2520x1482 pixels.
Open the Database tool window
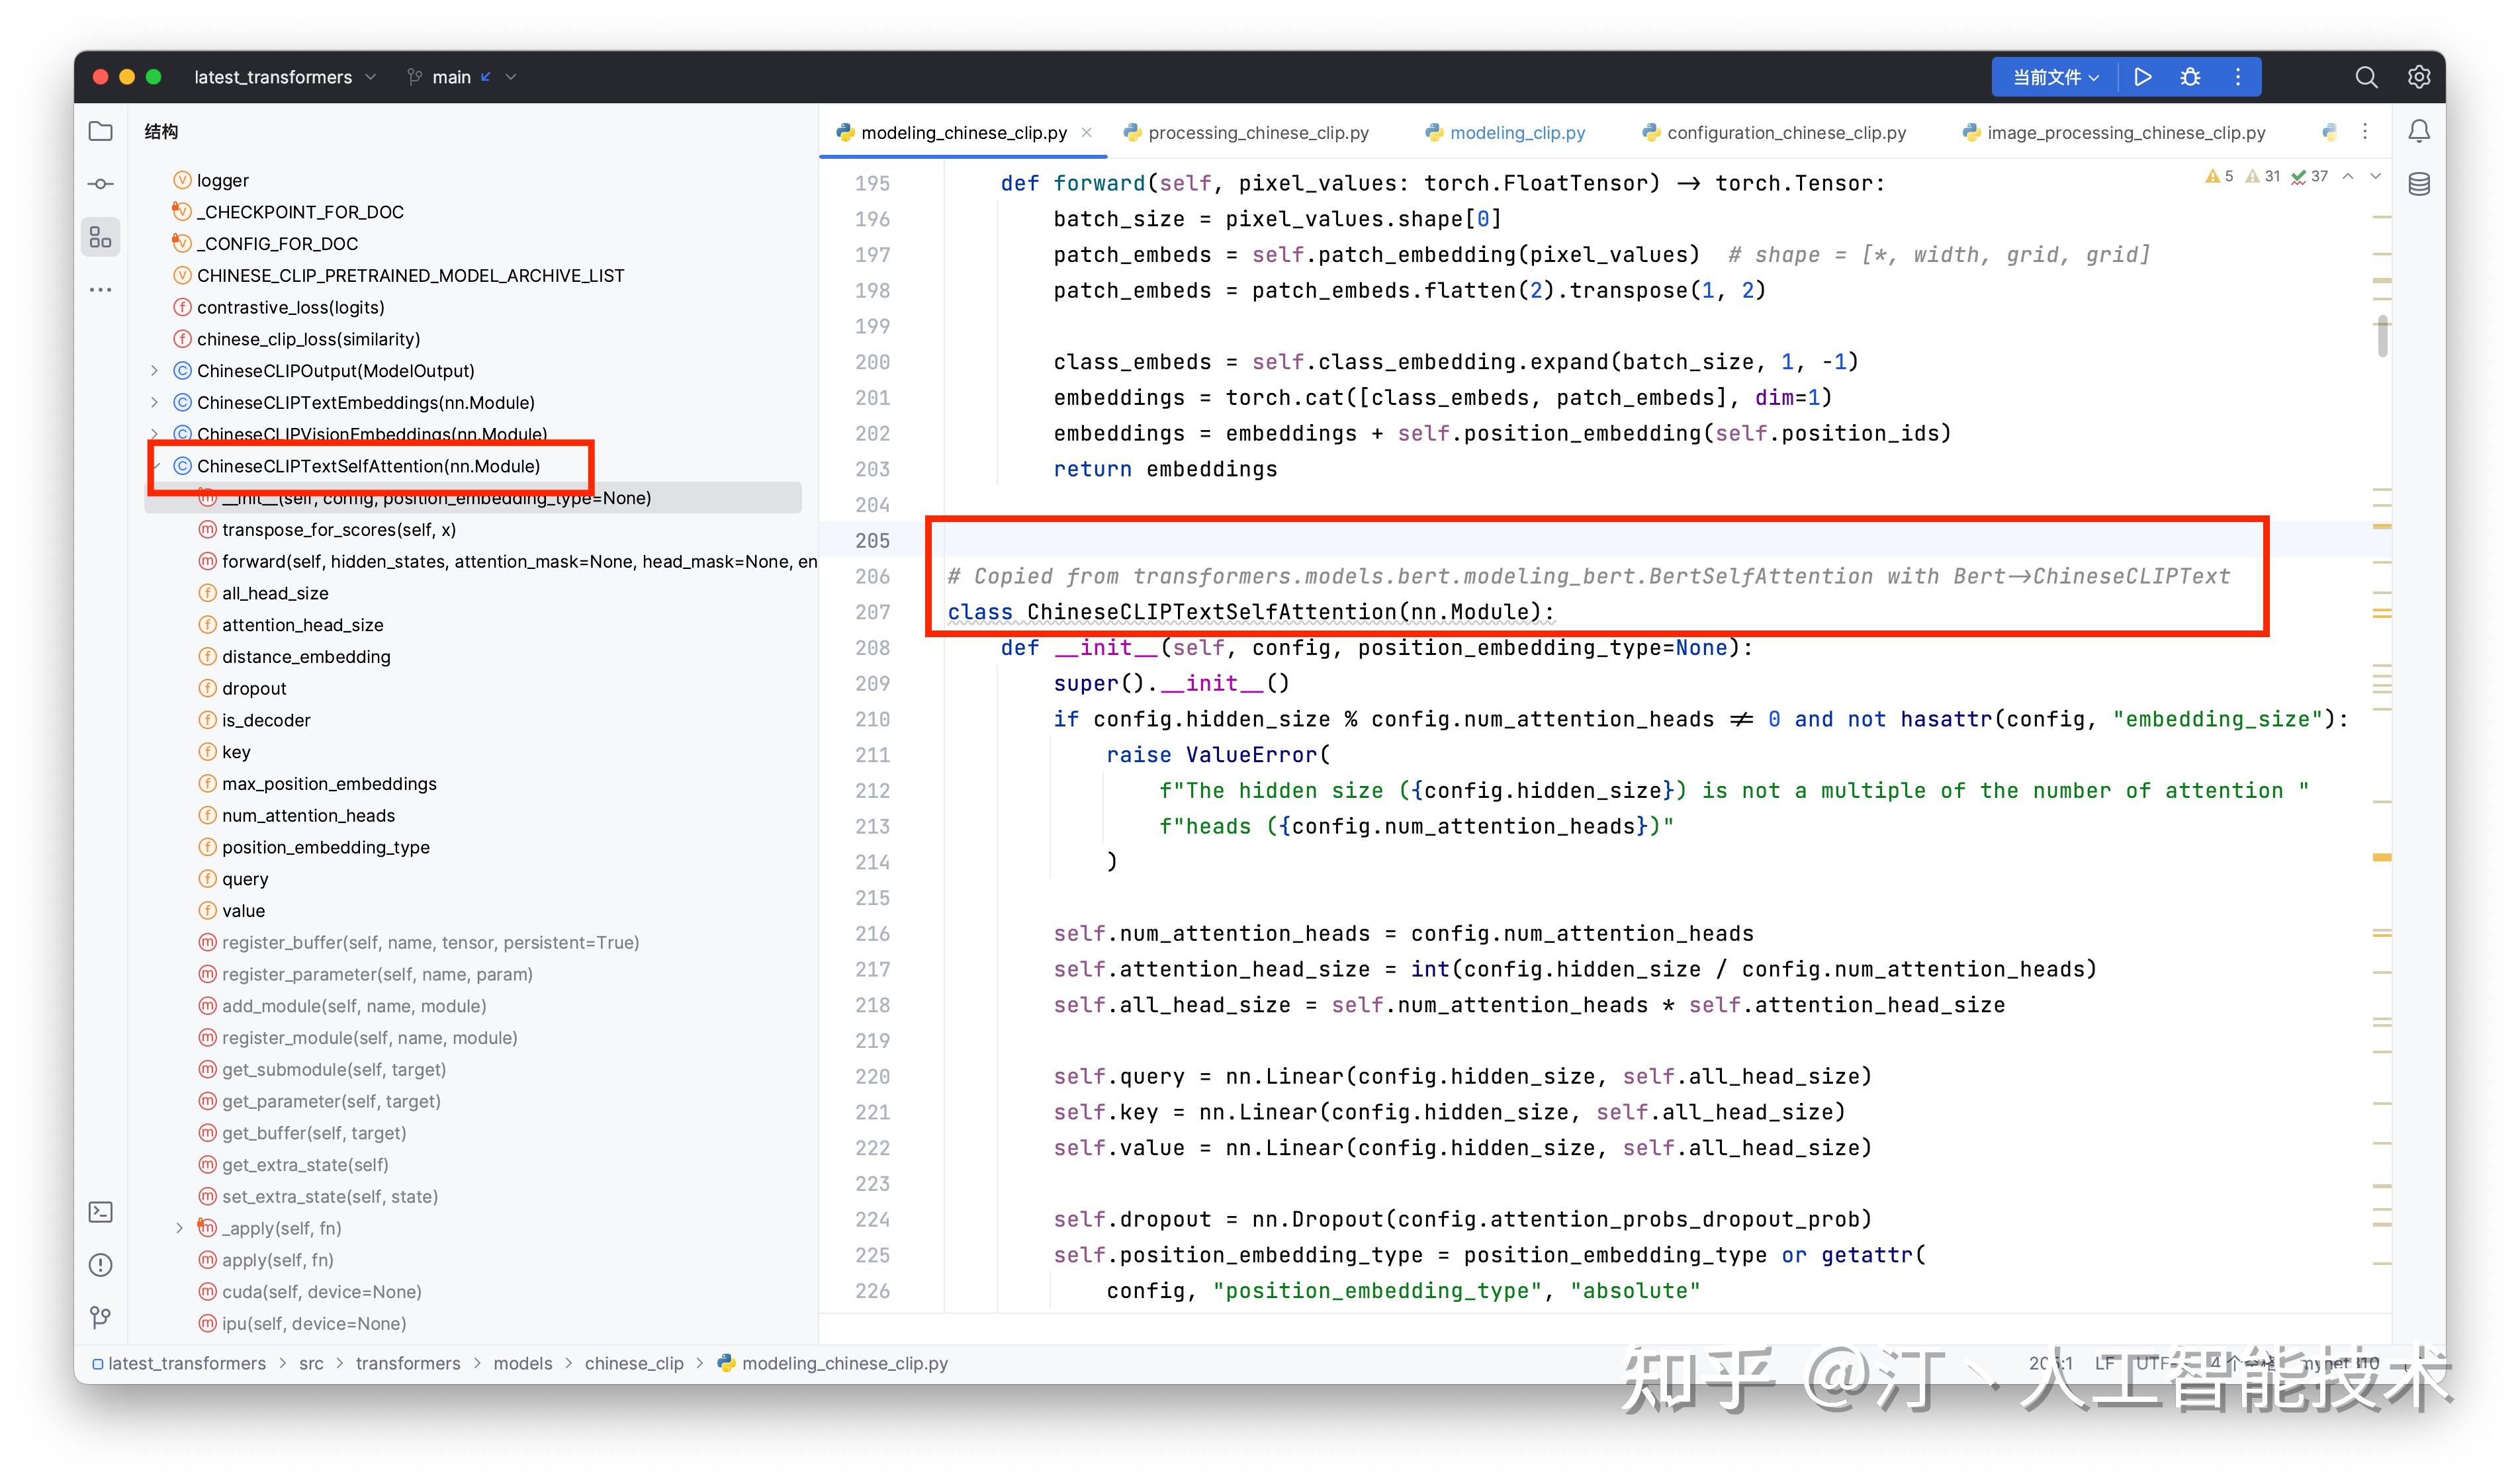click(x=2419, y=183)
